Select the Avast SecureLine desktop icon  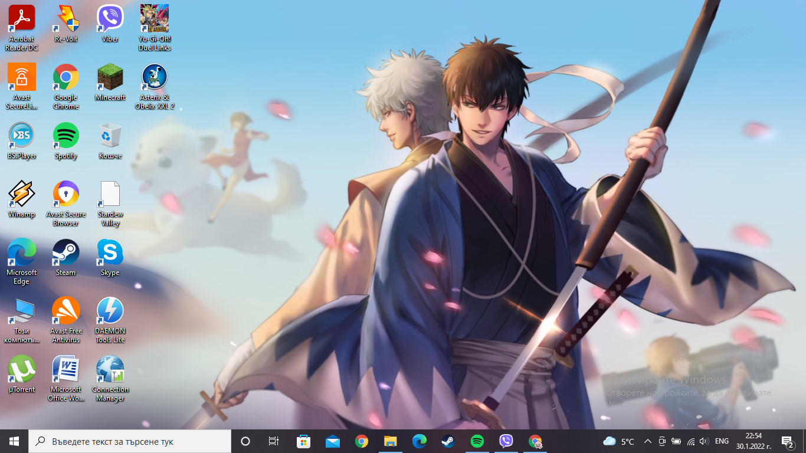click(x=22, y=86)
